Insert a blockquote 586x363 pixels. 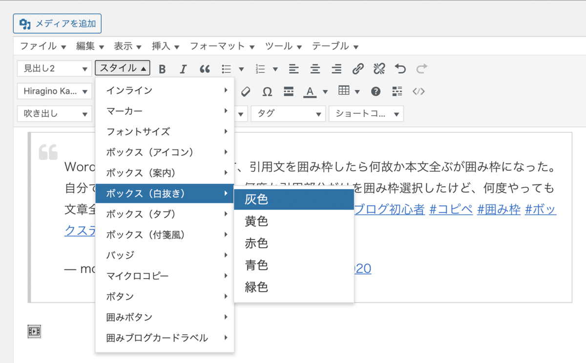coord(205,69)
